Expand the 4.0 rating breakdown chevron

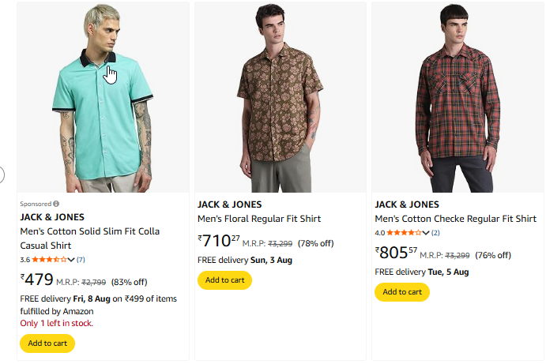coord(427,232)
